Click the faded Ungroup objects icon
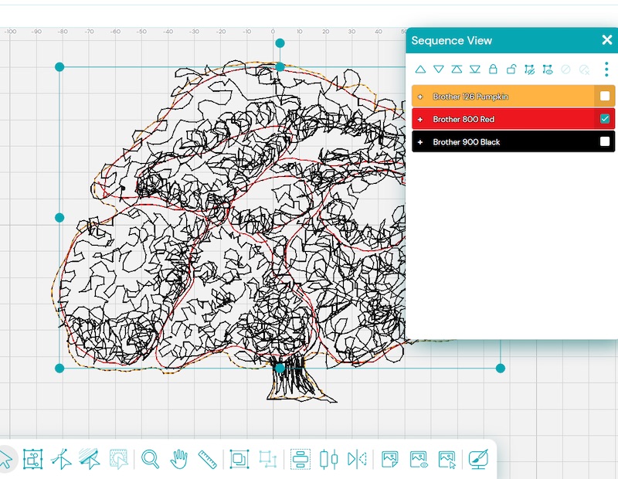Screen dimensions: 618x479 click(267, 459)
